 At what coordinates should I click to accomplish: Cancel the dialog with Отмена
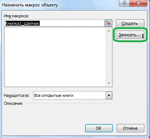click(130, 128)
